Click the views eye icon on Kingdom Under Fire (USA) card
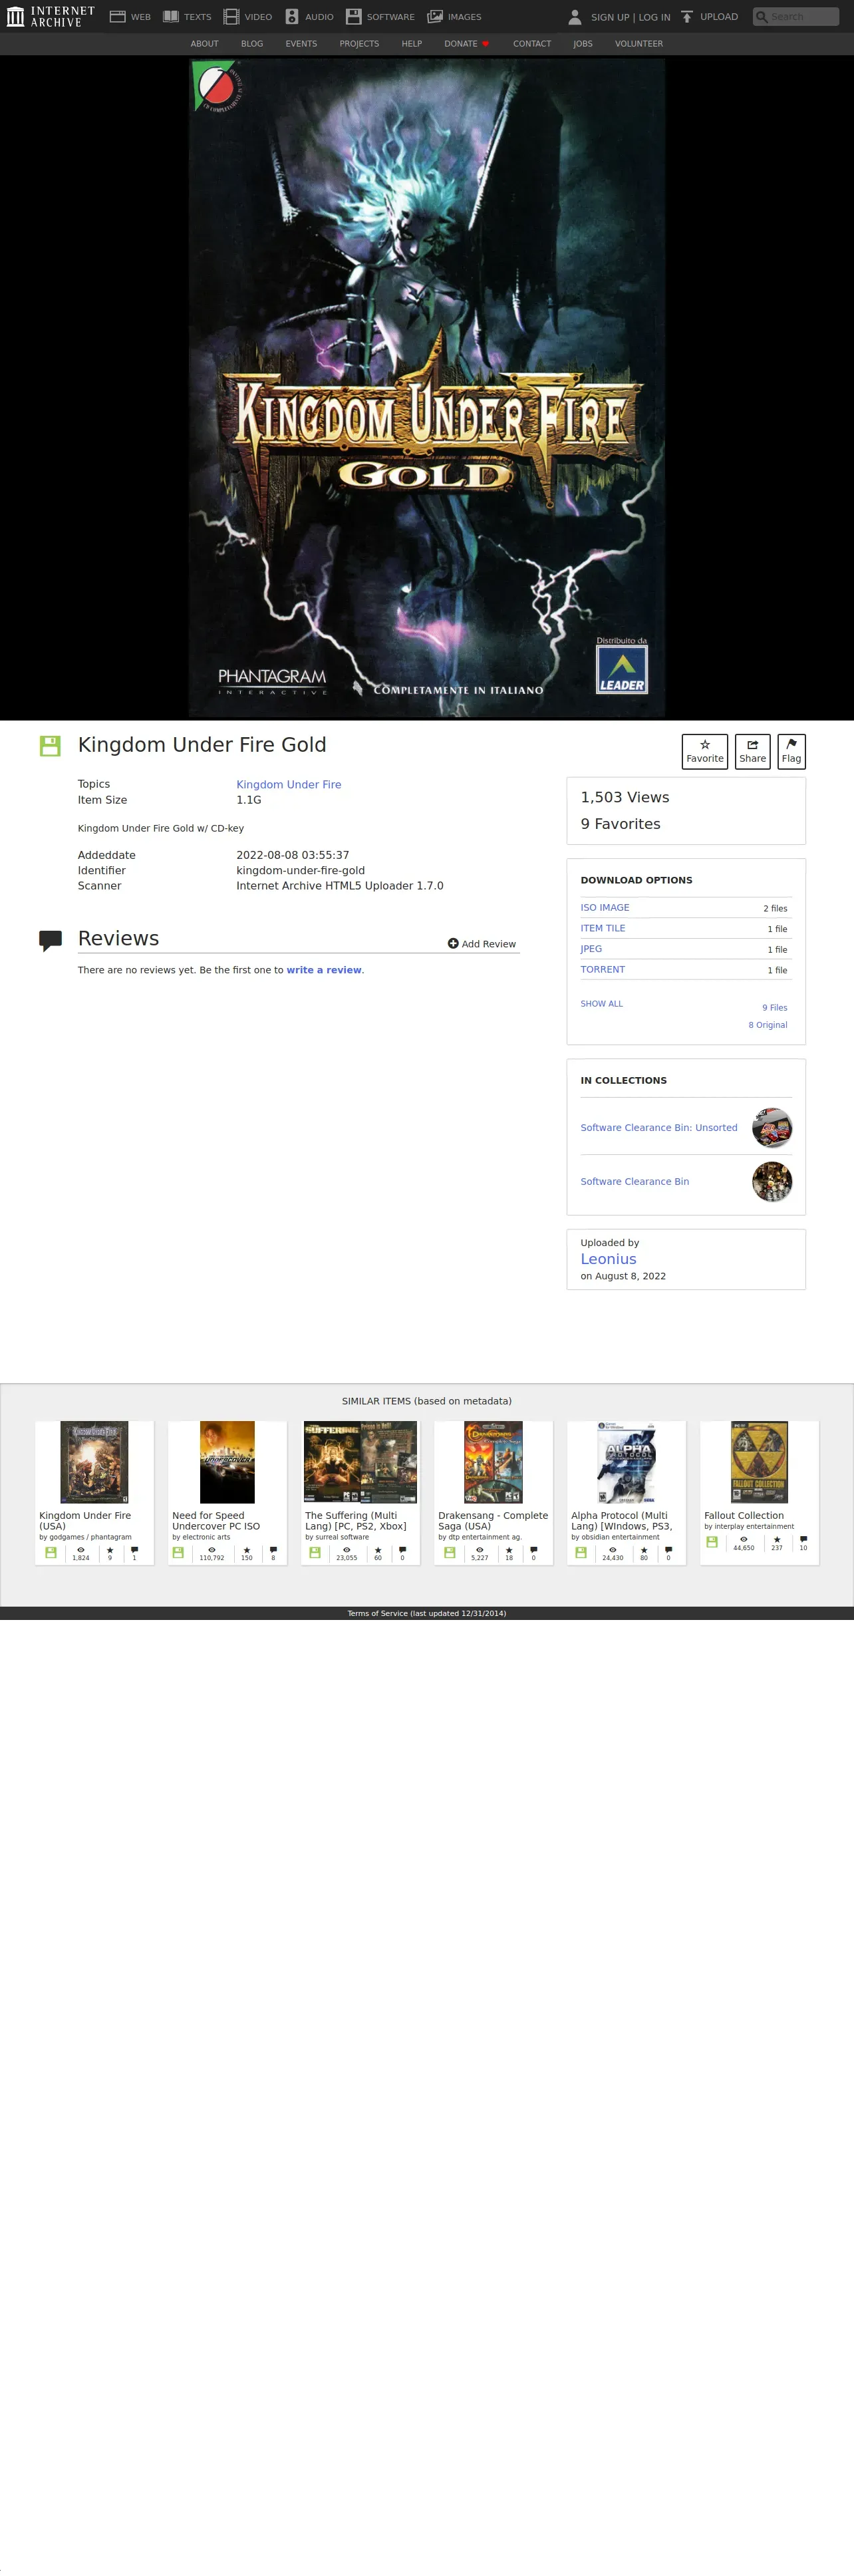 (x=81, y=1549)
